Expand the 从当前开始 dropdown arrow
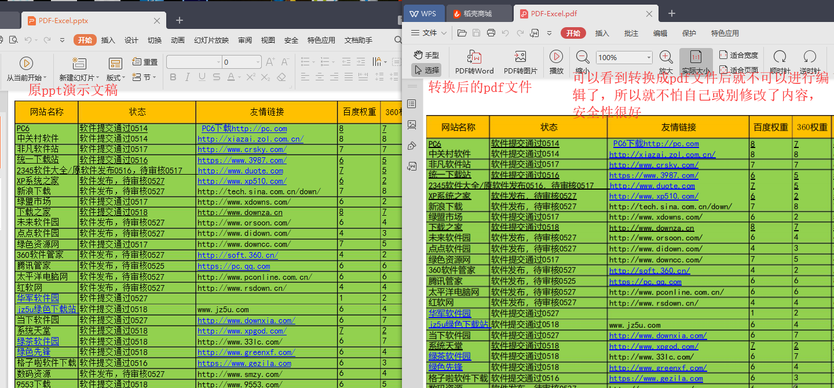Screen dimensions: 834x388 45,77
